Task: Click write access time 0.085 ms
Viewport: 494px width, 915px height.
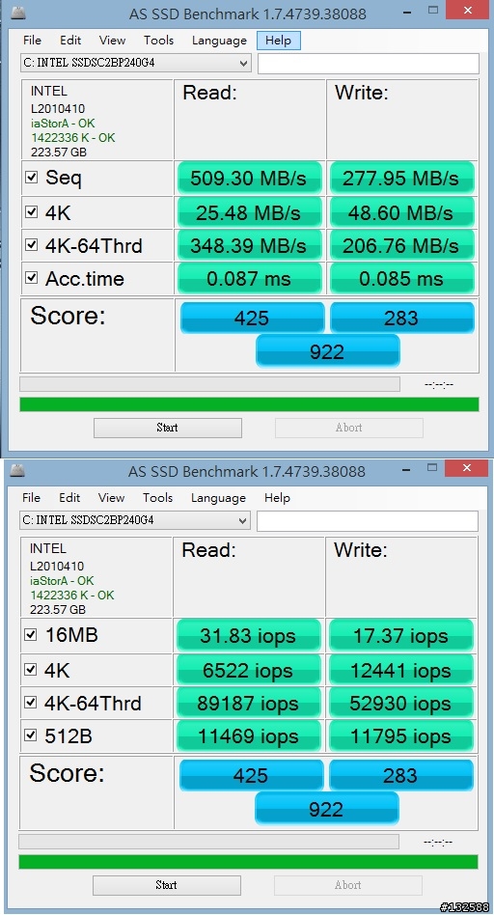Action: 401,279
